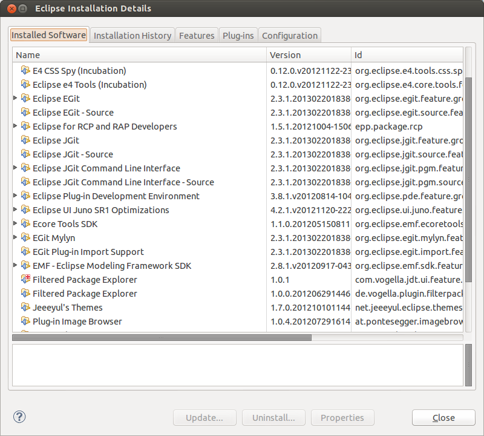The width and height of the screenshot is (484, 436).
Task: Sort by the Name column header
Action: coord(140,54)
